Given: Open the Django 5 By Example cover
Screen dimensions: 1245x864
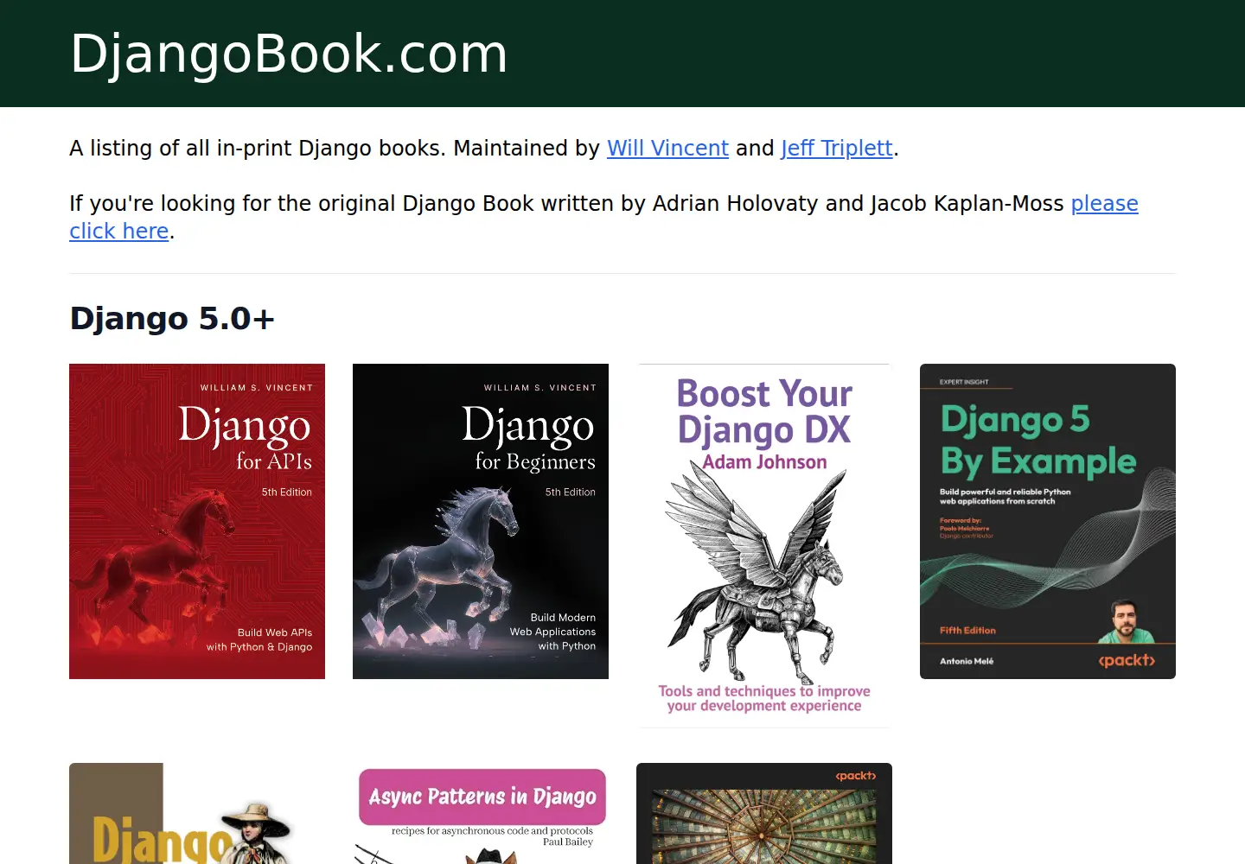Looking at the screenshot, I should click(x=1048, y=521).
